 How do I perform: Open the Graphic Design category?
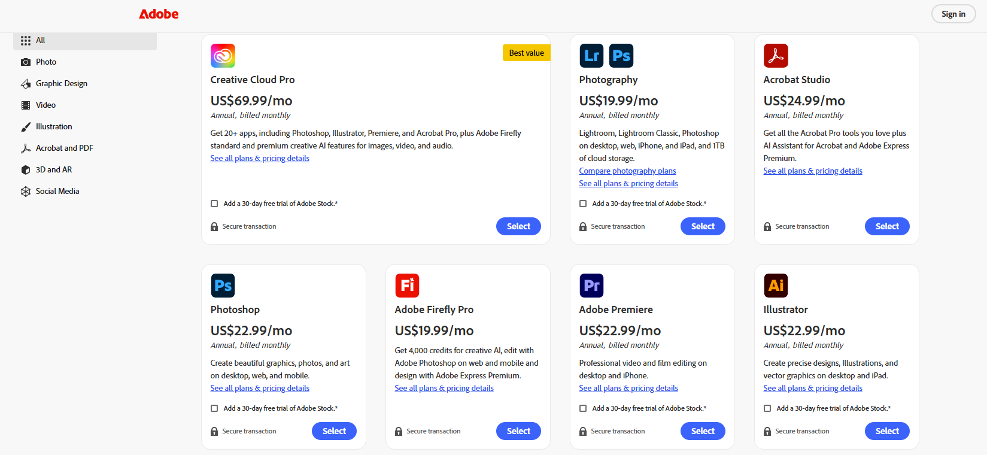click(61, 83)
